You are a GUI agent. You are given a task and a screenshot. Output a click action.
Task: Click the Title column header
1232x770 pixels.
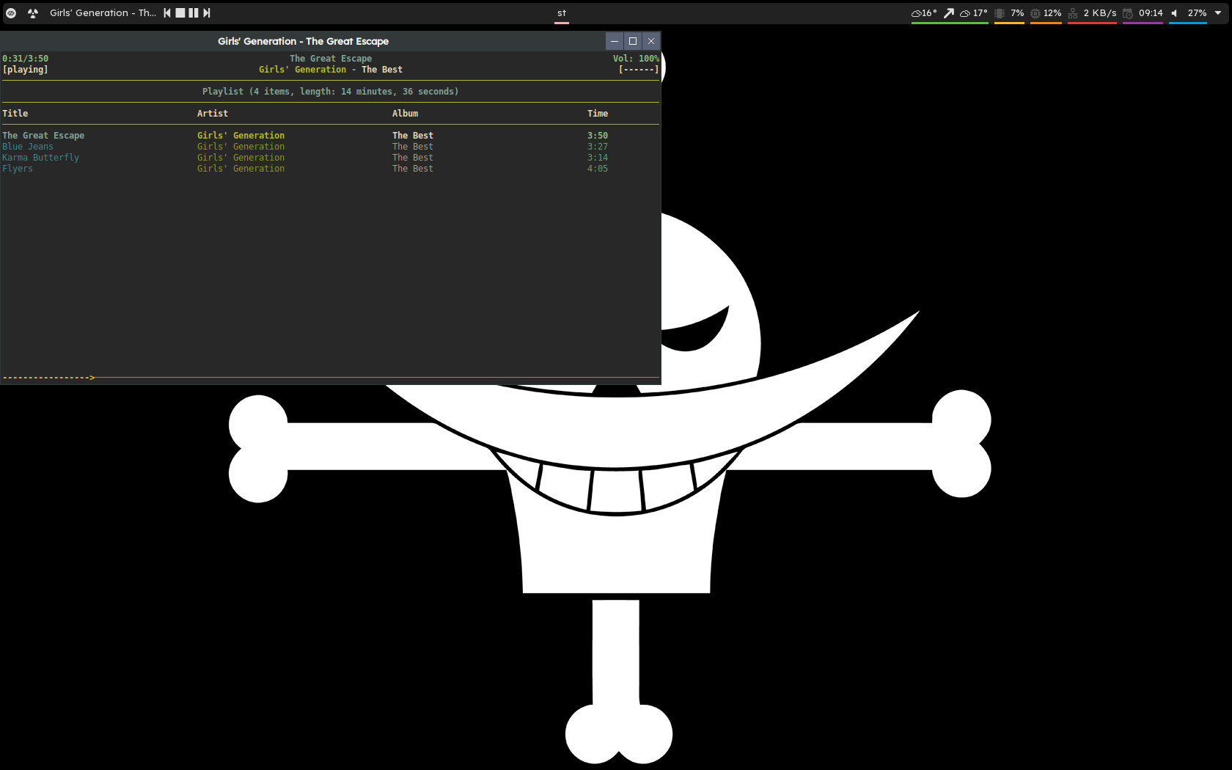pos(15,114)
